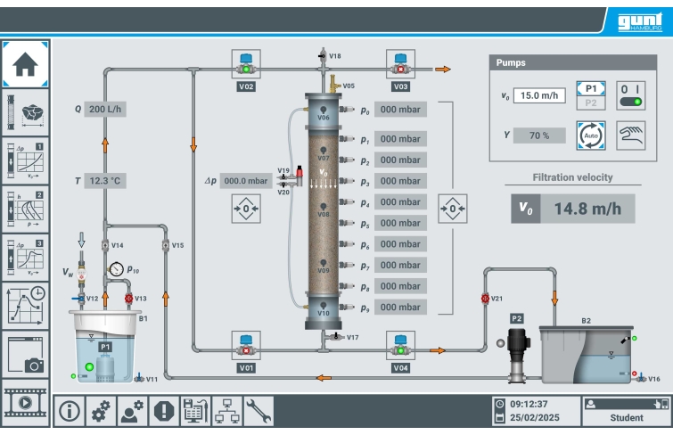Toggle the pump on/off switch
The height and width of the screenshot is (435, 673).
point(630,95)
